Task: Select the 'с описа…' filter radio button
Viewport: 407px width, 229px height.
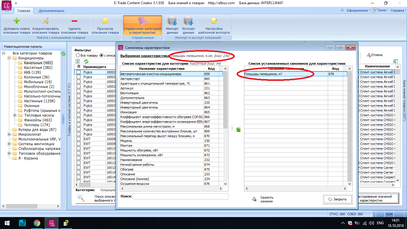Action: point(101,55)
